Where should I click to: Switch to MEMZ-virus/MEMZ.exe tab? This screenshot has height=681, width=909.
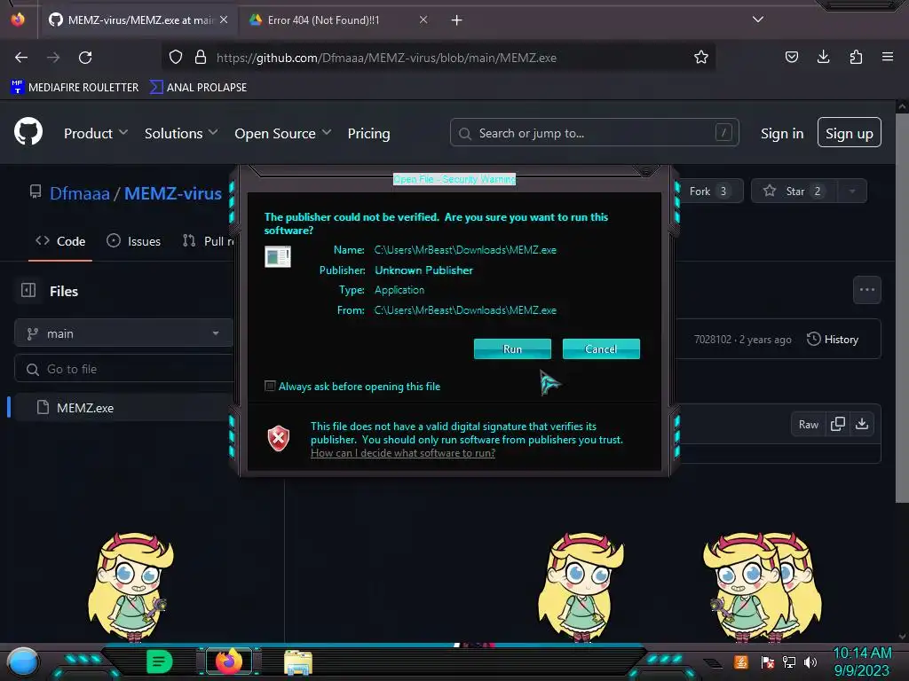click(140, 20)
